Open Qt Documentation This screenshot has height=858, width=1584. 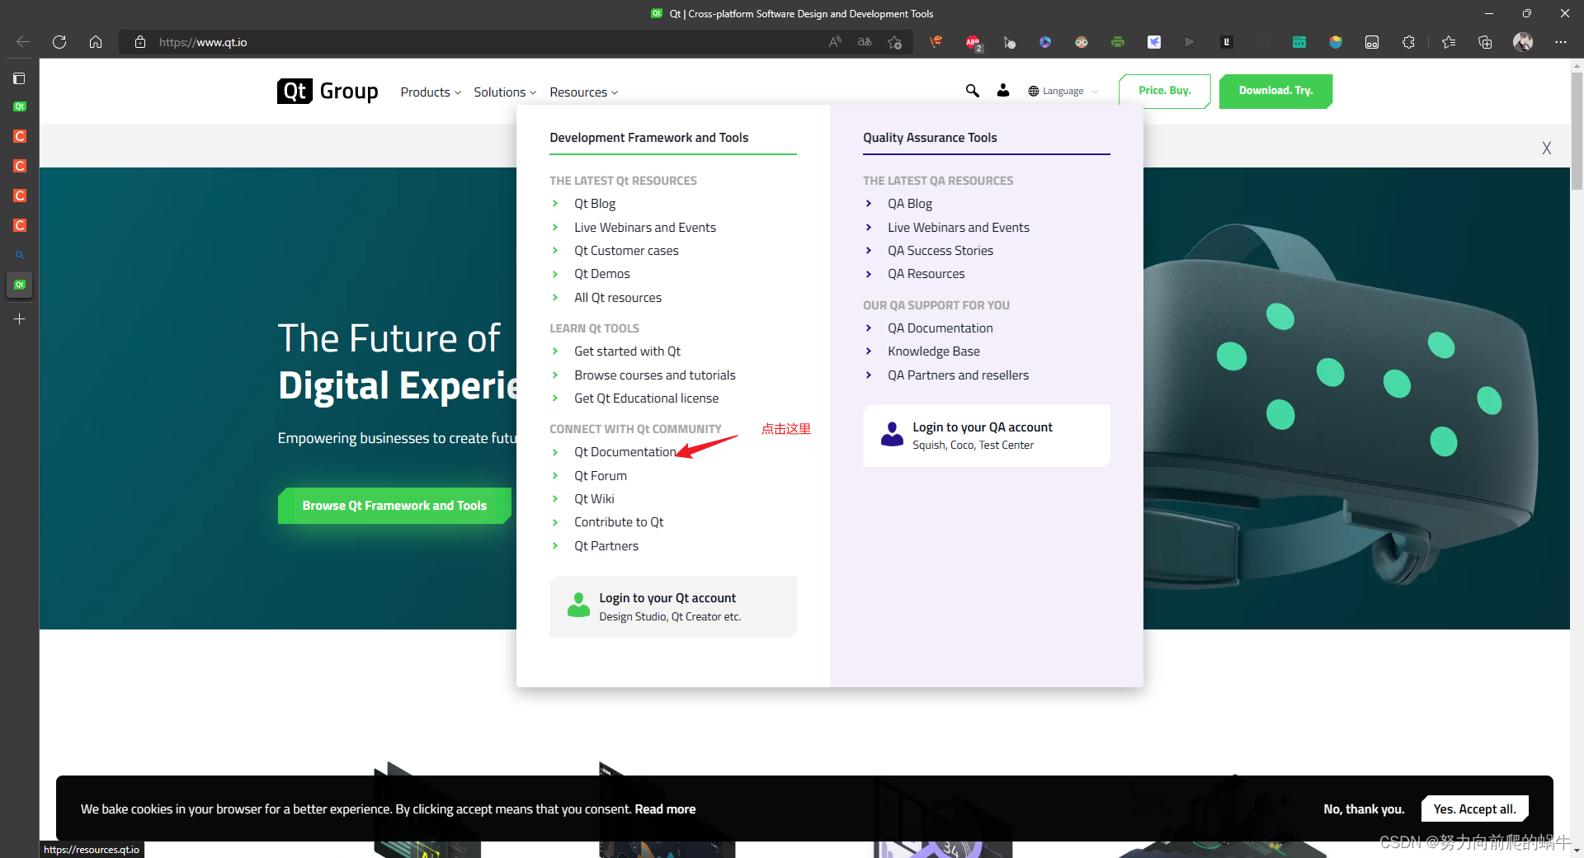tap(625, 452)
